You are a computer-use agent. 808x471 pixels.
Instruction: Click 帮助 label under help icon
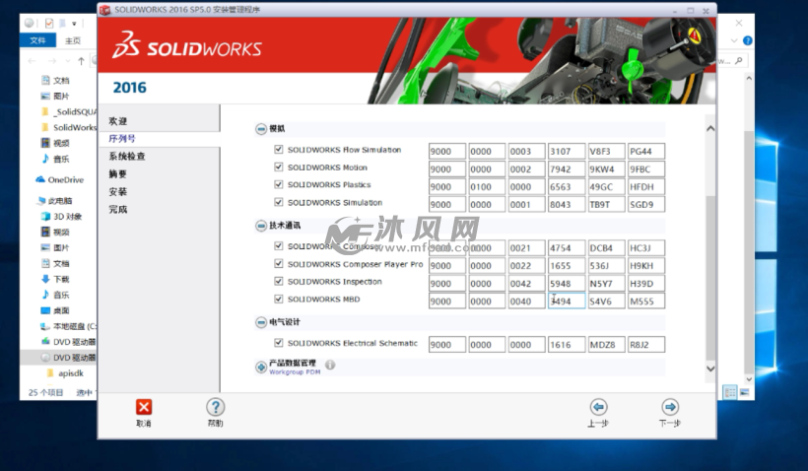pos(216,423)
